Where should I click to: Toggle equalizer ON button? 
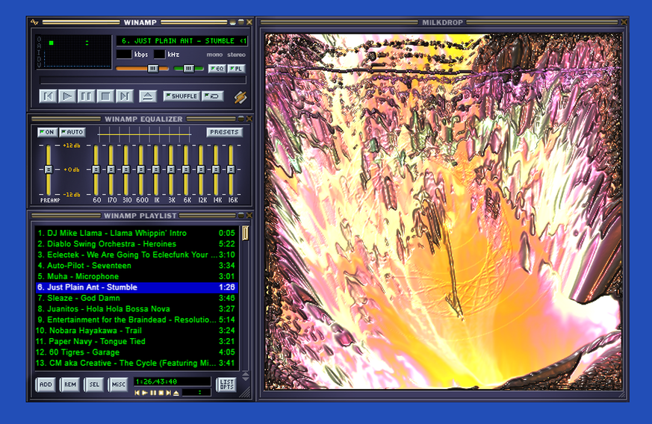(47, 132)
